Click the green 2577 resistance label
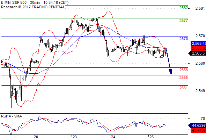Viewport: 206px width, 139px height. click(x=184, y=21)
